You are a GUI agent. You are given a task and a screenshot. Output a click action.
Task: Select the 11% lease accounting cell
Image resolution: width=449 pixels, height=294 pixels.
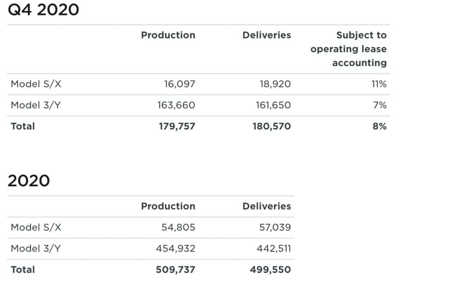[x=379, y=84]
